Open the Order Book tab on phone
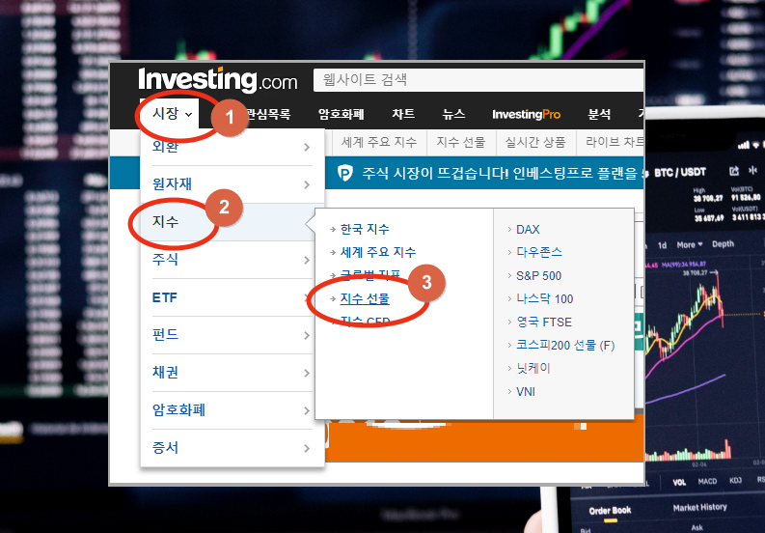The image size is (765, 533). coord(610,511)
